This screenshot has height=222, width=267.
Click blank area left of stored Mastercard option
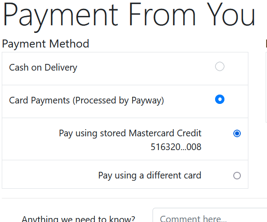[x=31, y=139]
